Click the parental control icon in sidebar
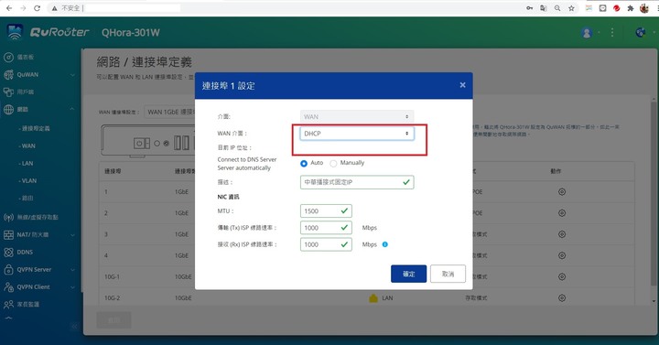 click(x=8, y=304)
